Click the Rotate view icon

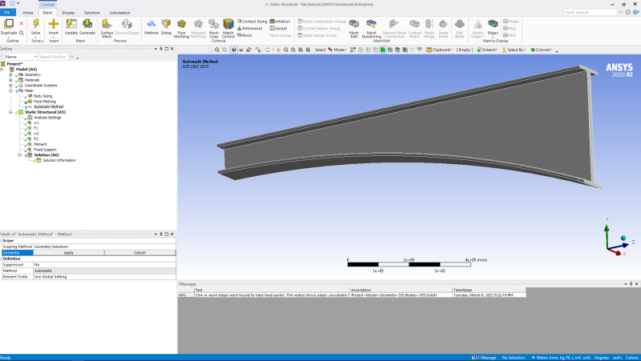coord(268,50)
